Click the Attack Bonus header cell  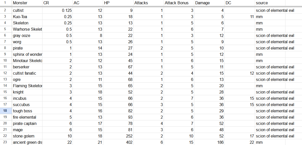179,3
